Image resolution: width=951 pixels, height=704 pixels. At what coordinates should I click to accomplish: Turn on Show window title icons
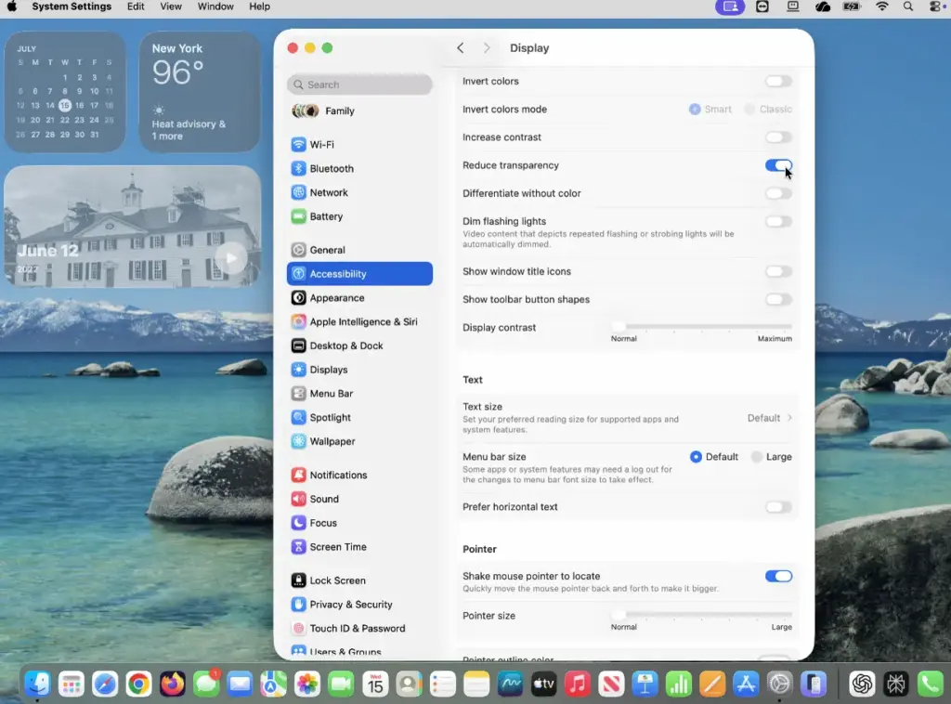point(778,271)
